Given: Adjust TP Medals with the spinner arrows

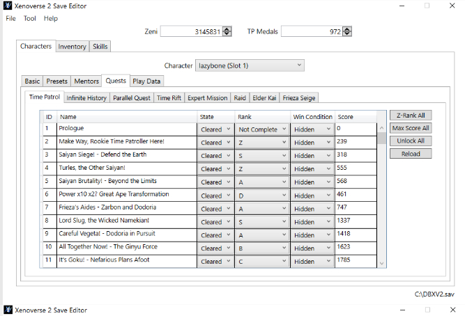Looking at the screenshot, I should [x=347, y=31].
